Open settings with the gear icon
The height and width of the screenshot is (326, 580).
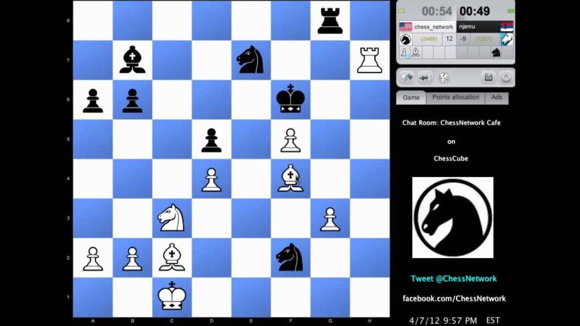[x=505, y=77]
